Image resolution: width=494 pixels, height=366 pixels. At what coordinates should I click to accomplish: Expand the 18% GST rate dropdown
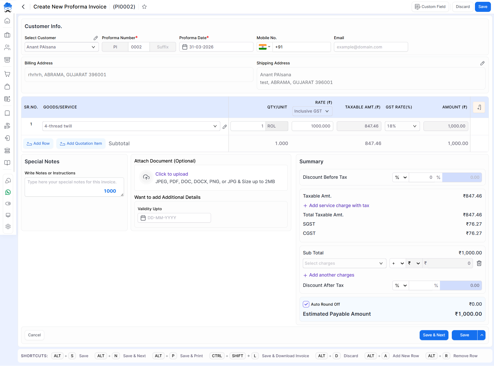coord(402,126)
